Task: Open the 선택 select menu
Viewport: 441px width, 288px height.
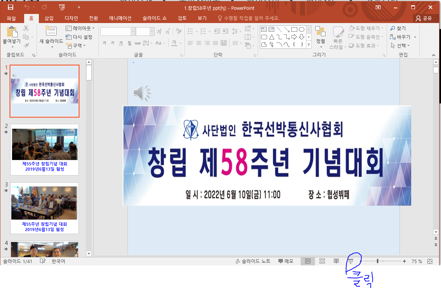Action: [400, 45]
